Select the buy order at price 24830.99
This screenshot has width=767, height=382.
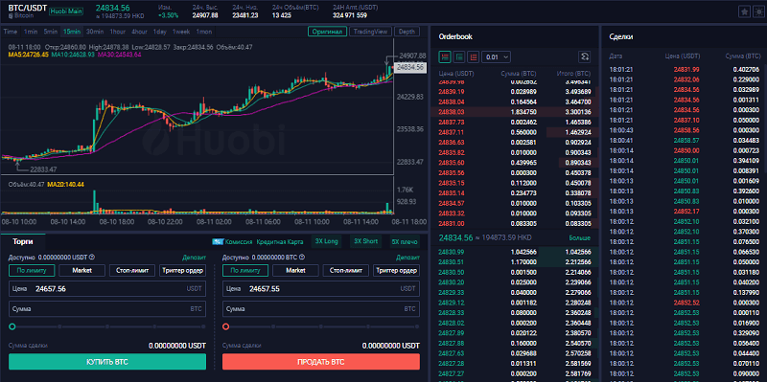(x=515, y=252)
